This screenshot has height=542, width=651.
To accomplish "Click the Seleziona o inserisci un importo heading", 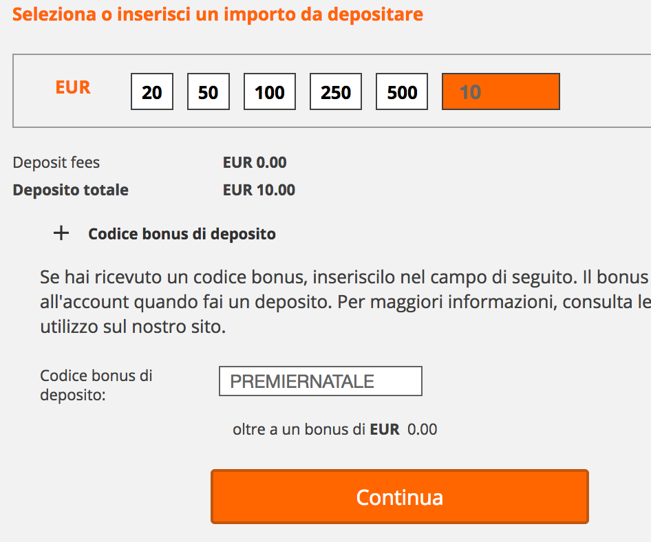I will pyautogui.click(x=217, y=14).
